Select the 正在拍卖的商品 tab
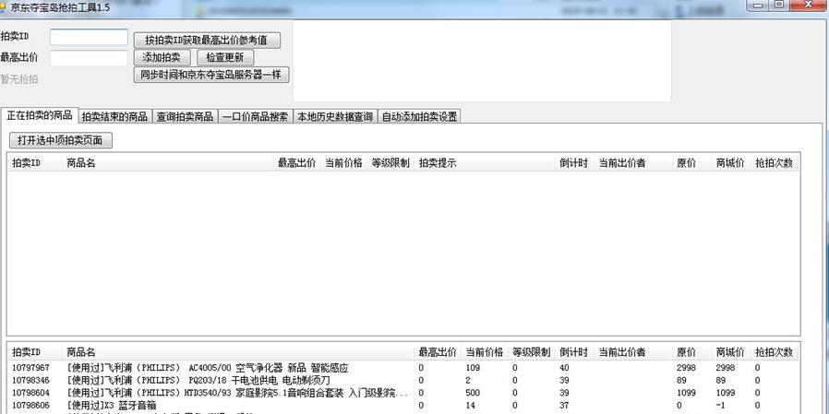The width and height of the screenshot is (829, 414). tap(40, 116)
